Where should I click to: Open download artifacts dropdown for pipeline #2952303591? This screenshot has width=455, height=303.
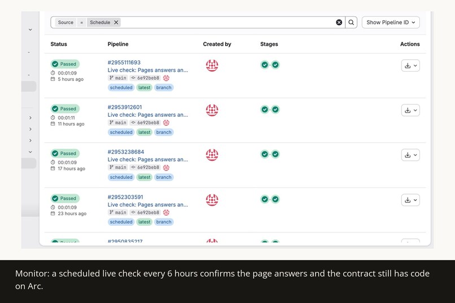tap(410, 200)
